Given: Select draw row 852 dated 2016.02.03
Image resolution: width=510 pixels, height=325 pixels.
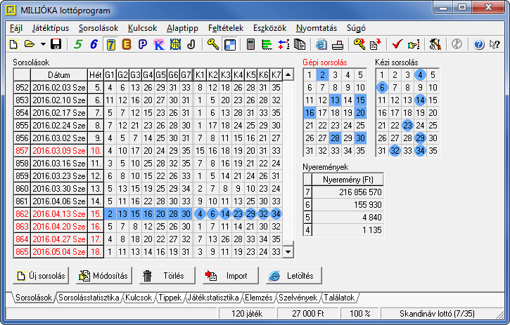Looking at the screenshot, I should [148, 88].
